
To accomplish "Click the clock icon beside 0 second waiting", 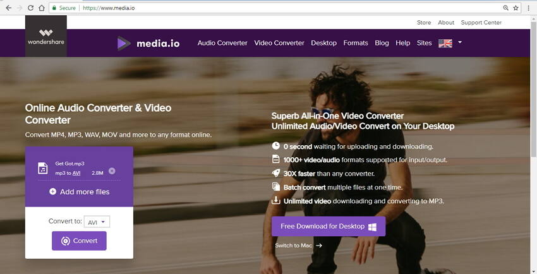I will pyautogui.click(x=275, y=146).
